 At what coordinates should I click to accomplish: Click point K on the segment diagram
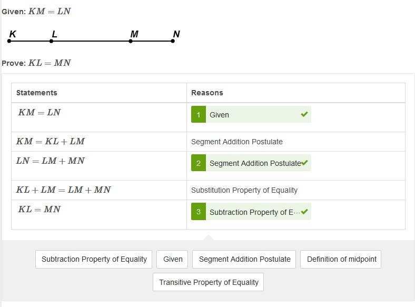(x=9, y=41)
